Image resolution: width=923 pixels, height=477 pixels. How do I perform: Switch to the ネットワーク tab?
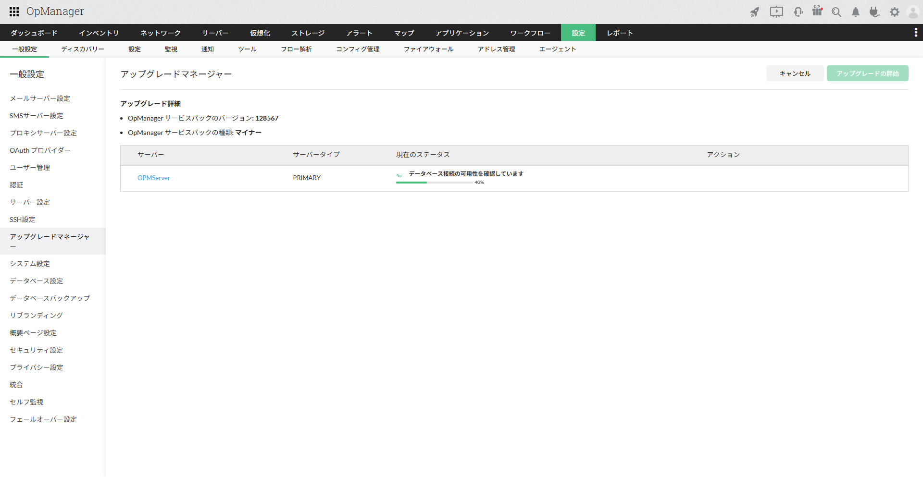tap(161, 33)
